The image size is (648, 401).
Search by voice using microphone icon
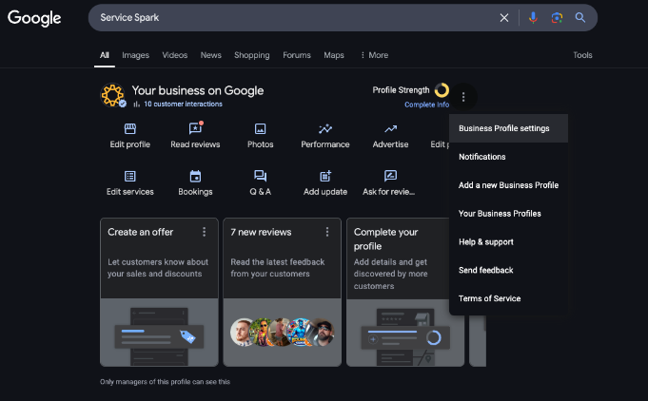point(533,17)
